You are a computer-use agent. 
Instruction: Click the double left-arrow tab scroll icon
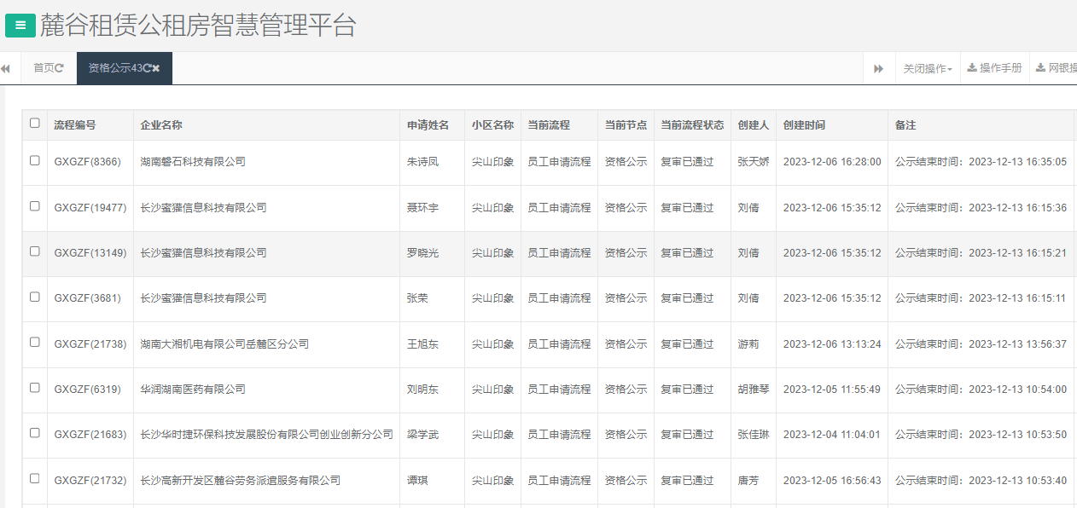6,68
